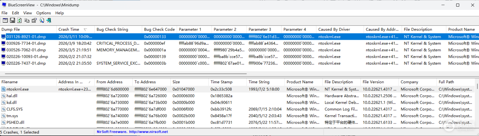Image resolution: width=479 pixels, height=136 pixels.
Task: Select the 030926-7734-01.dmp crash row
Action: tap(240, 43)
